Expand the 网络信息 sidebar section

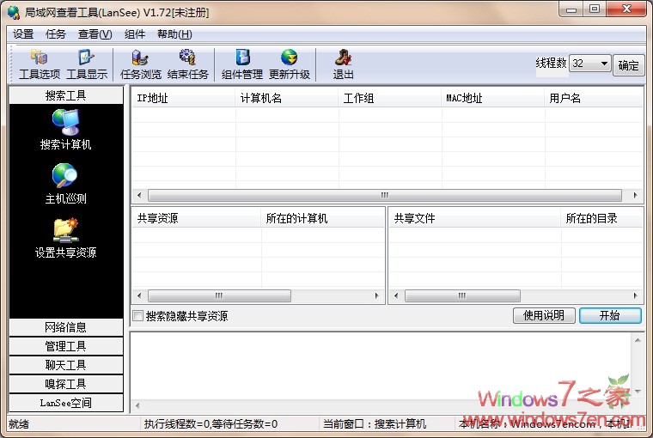click(65, 327)
